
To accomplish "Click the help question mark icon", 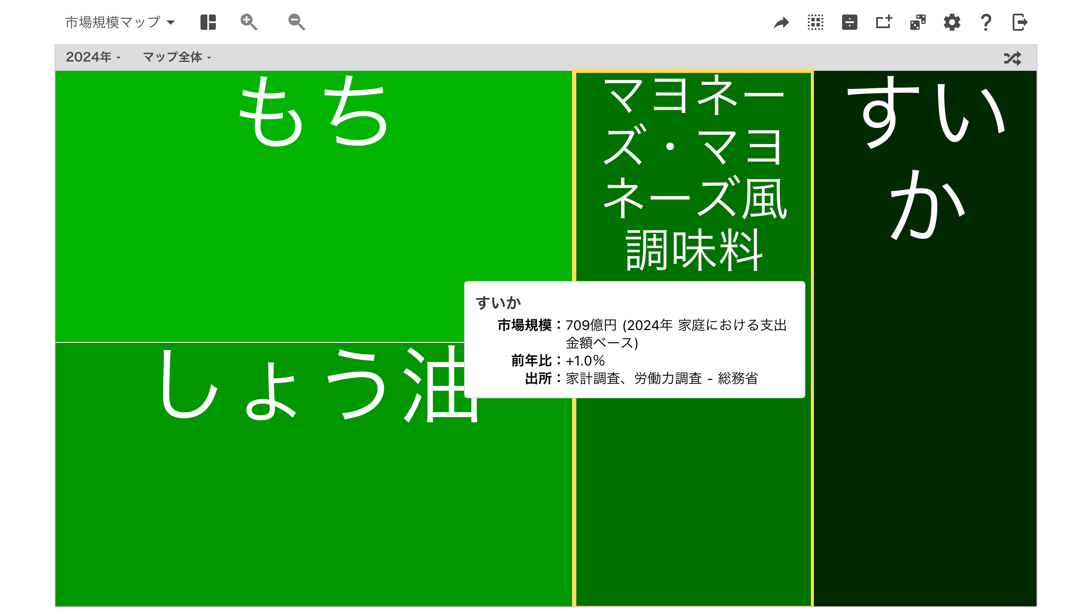I will tap(986, 22).
